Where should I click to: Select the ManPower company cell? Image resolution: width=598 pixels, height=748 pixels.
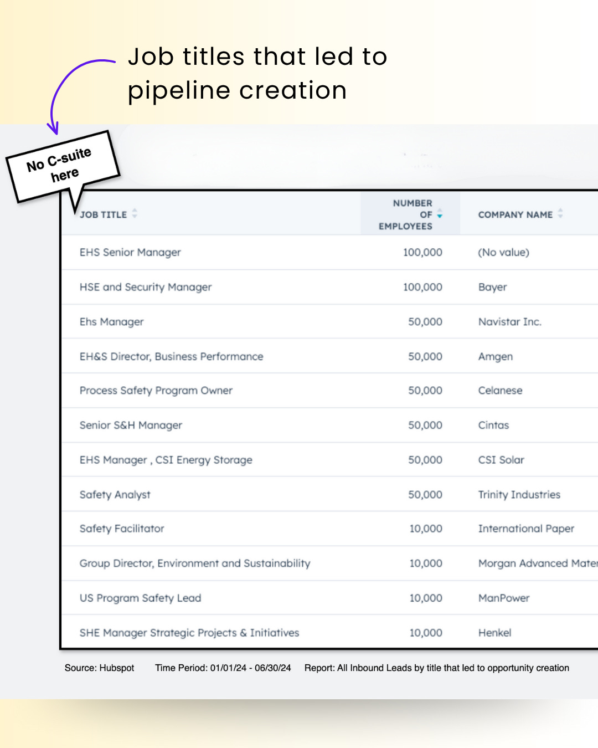504,598
